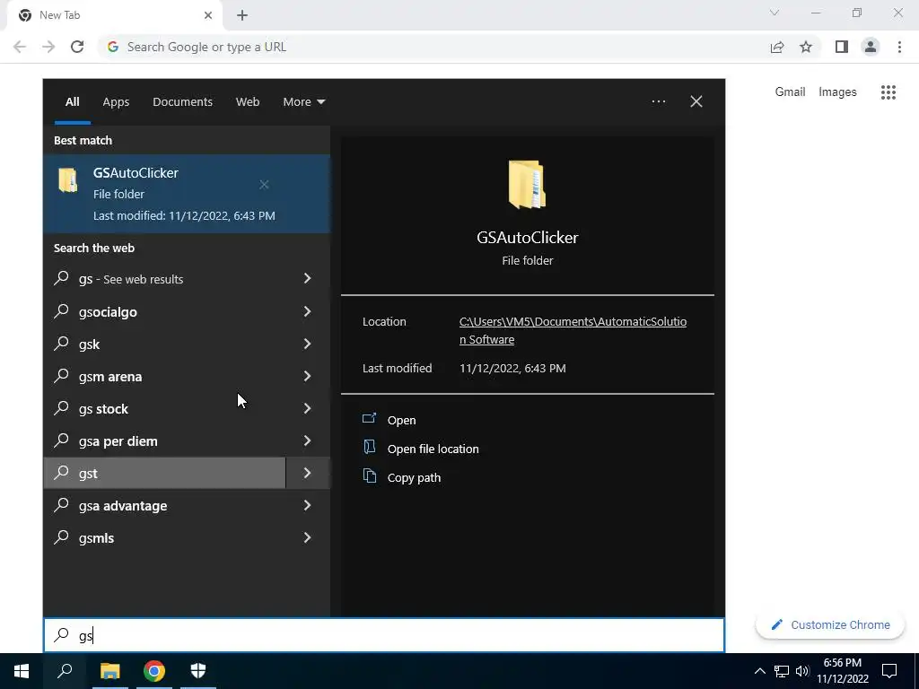Expand the More filter dropdown
The height and width of the screenshot is (689, 919).
pyautogui.click(x=303, y=102)
